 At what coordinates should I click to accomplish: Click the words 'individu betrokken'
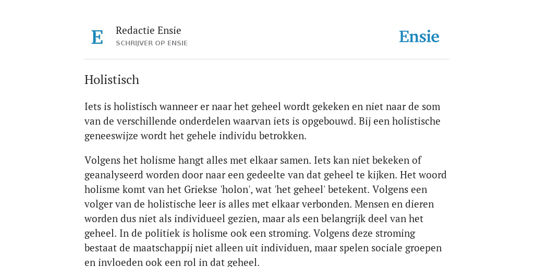pyautogui.click(x=263, y=136)
